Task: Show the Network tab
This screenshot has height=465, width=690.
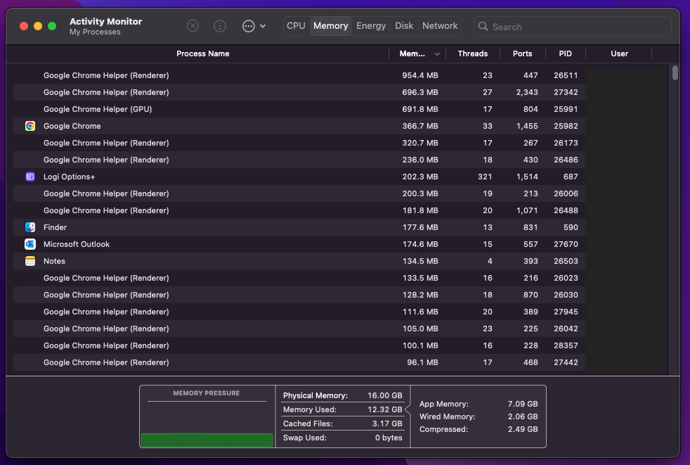Action: click(440, 26)
